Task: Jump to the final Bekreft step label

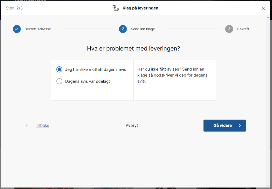Action: coord(243,29)
